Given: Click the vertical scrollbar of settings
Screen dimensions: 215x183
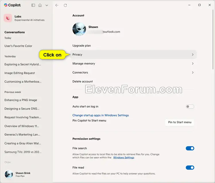Looking at the screenshot, I should tap(213, 40).
